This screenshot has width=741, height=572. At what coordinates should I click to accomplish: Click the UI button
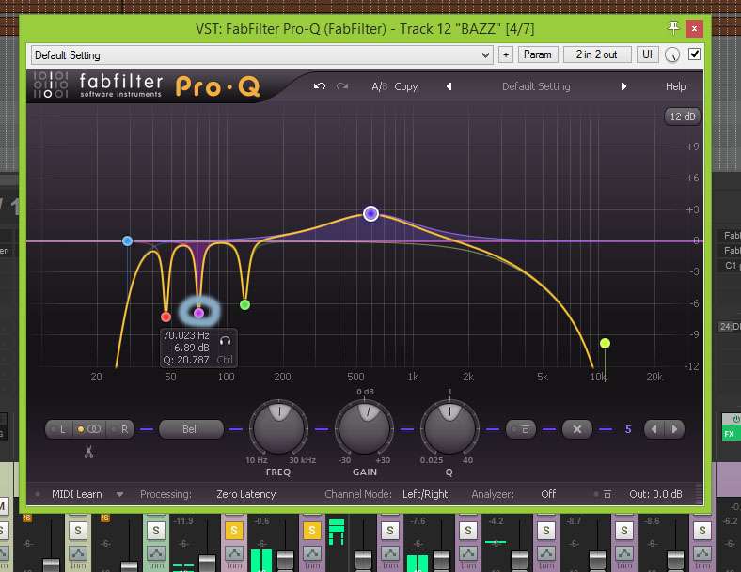click(x=647, y=54)
